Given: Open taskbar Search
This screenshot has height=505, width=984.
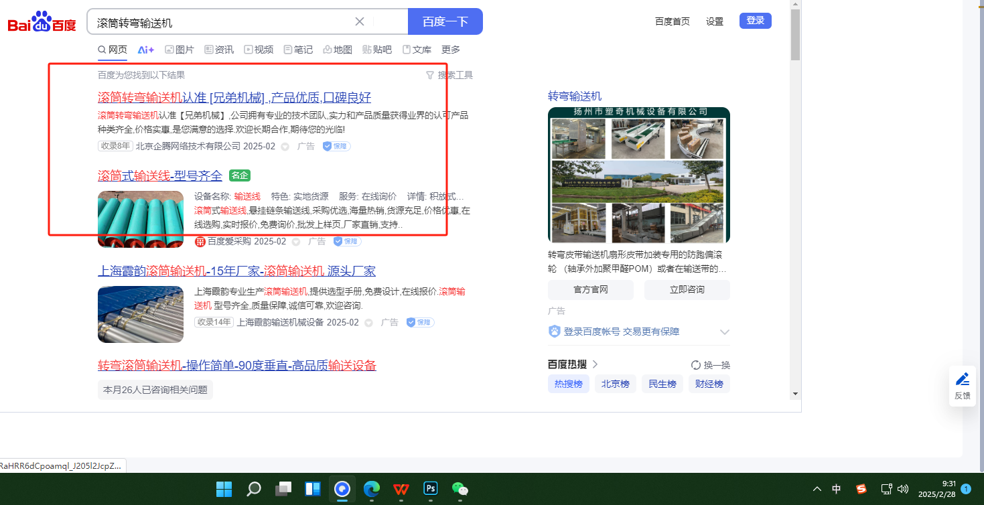Looking at the screenshot, I should coord(254,489).
